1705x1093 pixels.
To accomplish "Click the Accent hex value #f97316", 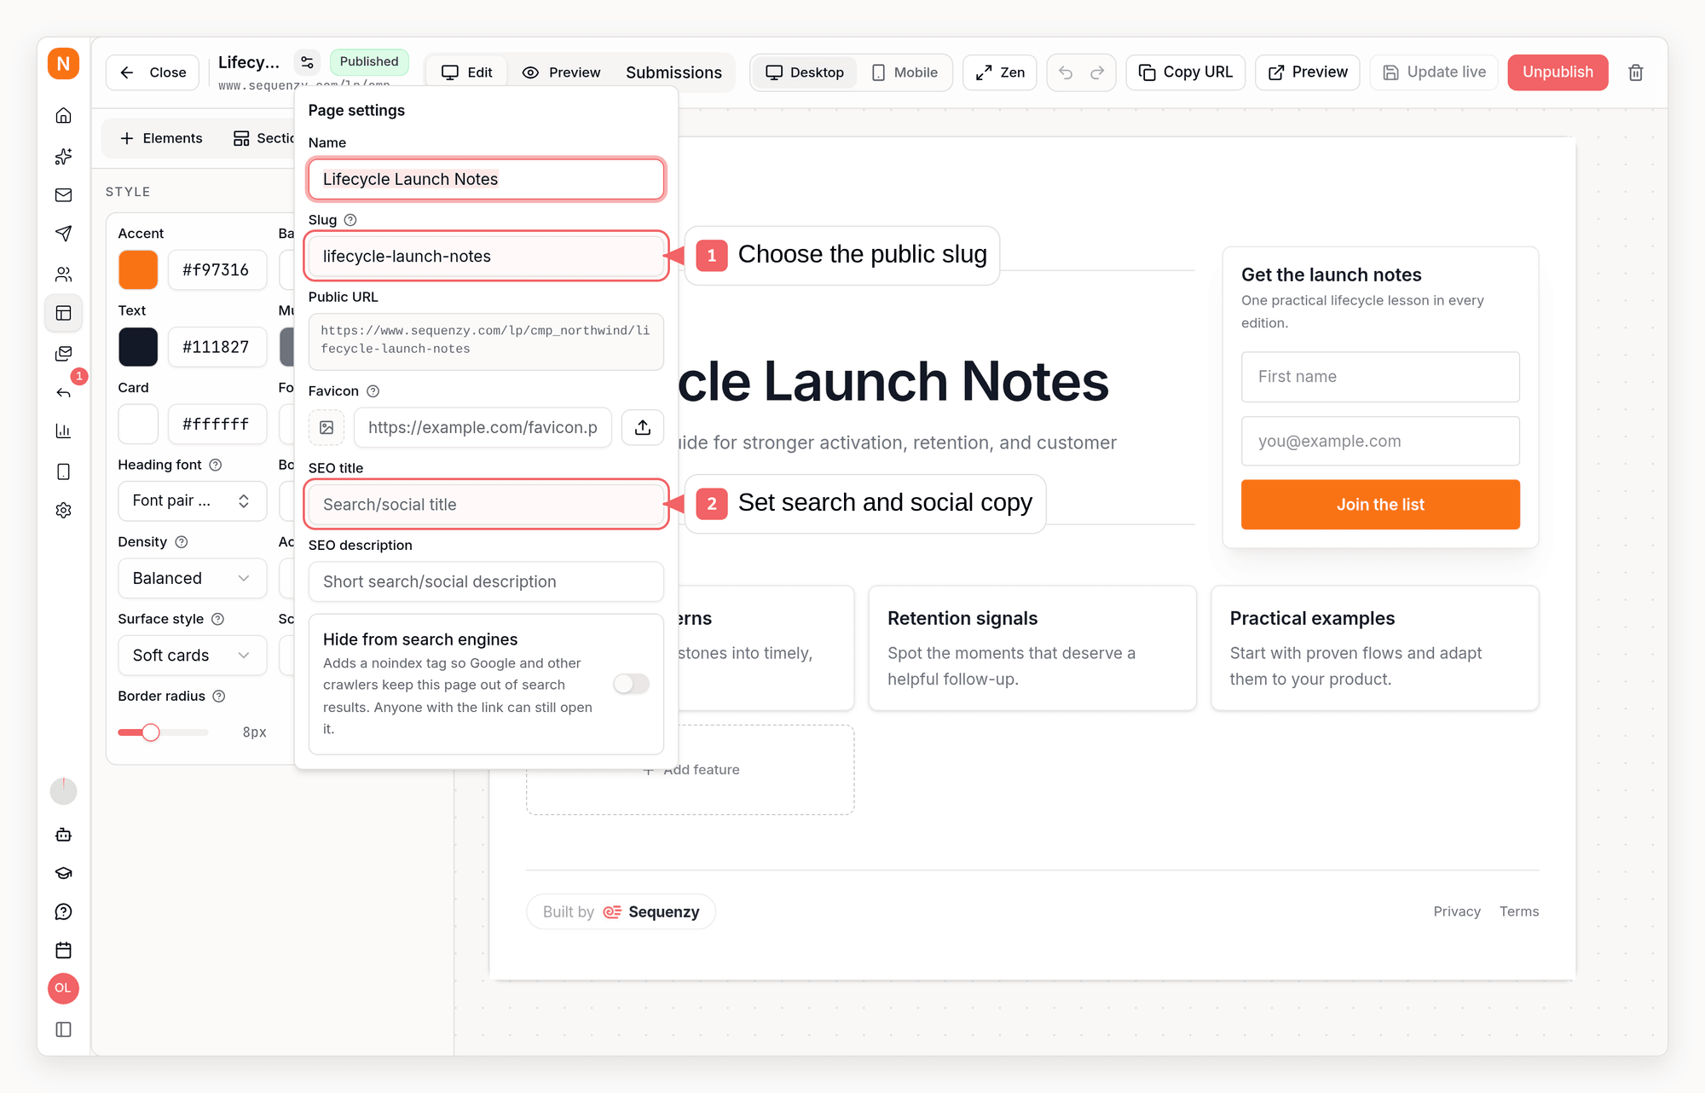I will pos(217,270).
